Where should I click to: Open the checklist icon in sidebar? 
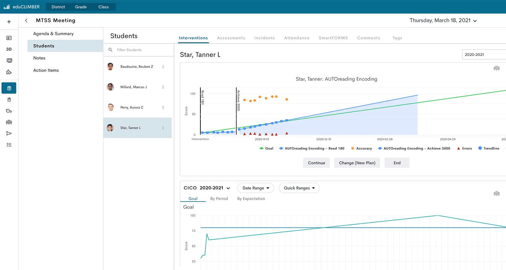(x=9, y=145)
